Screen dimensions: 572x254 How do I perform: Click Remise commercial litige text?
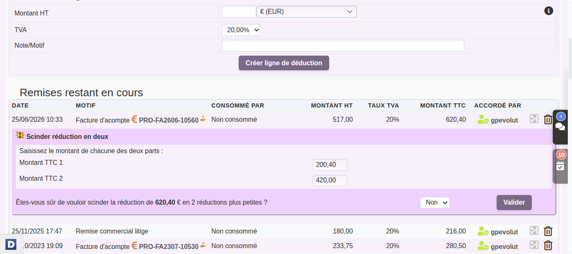coord(112,231)
